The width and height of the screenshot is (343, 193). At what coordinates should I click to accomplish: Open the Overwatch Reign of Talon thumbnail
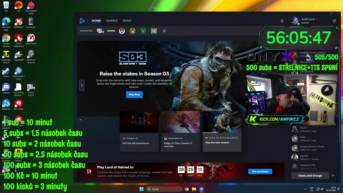coord(181,131)
